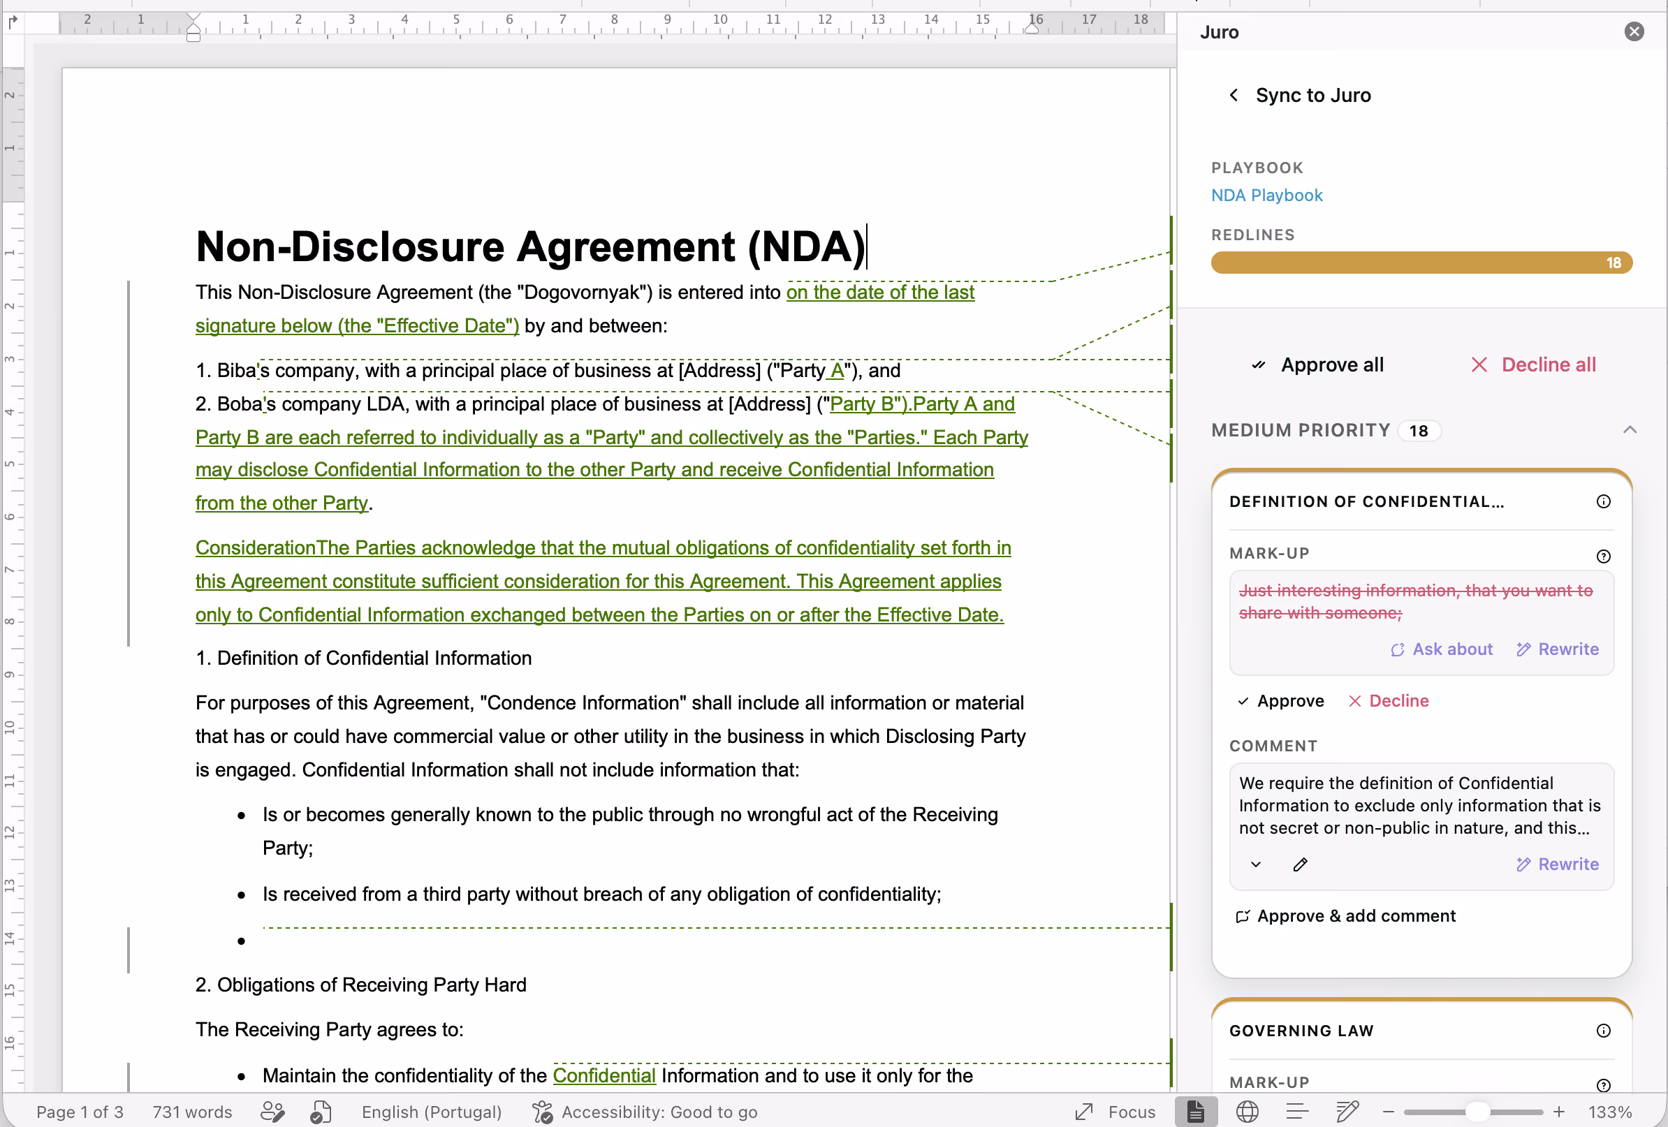Screen dimensions: 1668x1127
Task: Change language English (Portugal)
Action: (x=432, y=1112)
